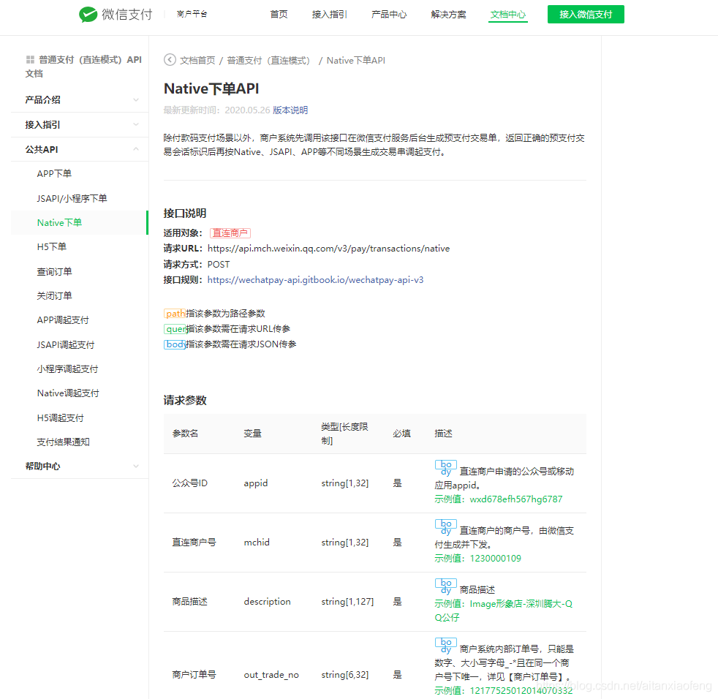The width and height of the screenshot is (718, 699).
Task: Click the query parameter tag
Action: tap(173, 328)
